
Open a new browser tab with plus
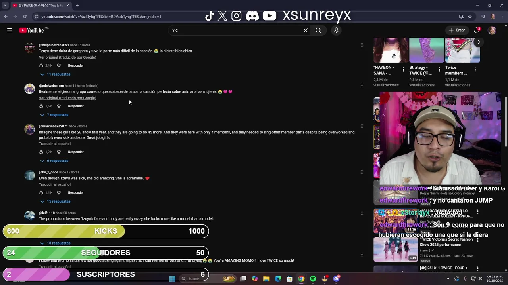tap(77, 5)
